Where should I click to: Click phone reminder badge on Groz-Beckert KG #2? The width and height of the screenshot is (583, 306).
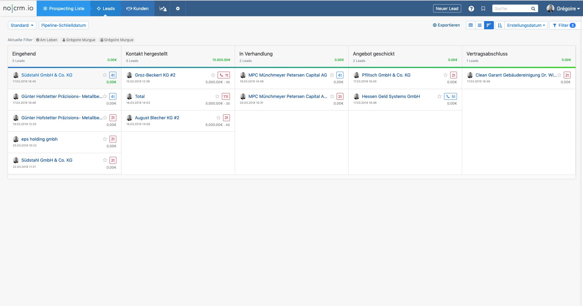pos(224,75)
